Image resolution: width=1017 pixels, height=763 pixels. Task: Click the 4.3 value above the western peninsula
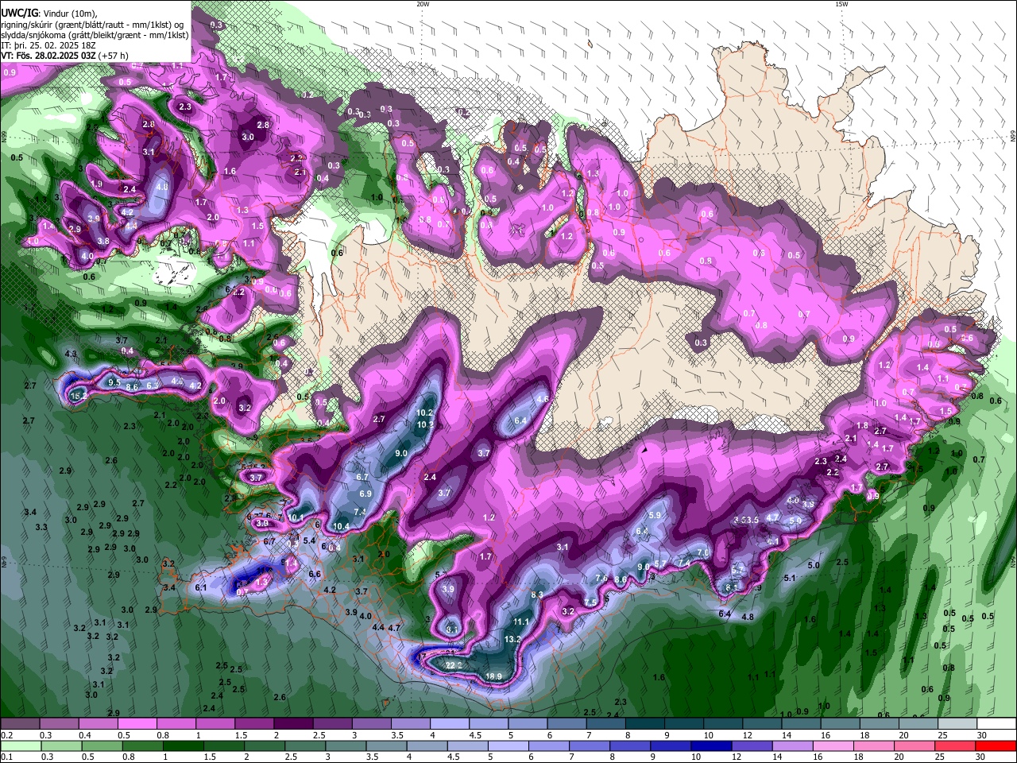coord(71,354)
